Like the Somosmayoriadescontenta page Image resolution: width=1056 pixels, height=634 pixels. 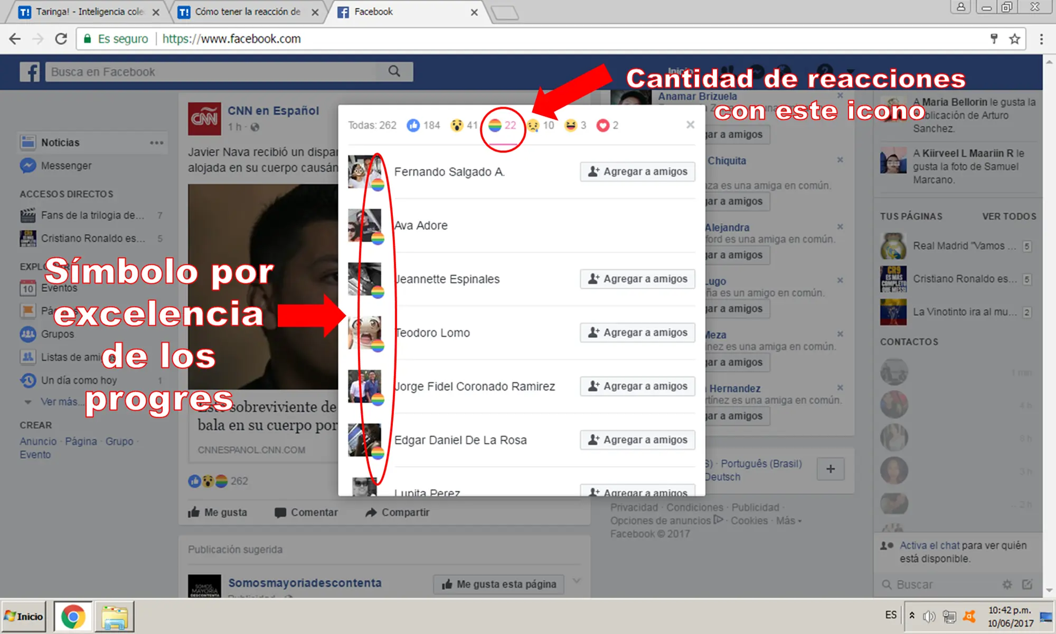(x=499, y=584)
